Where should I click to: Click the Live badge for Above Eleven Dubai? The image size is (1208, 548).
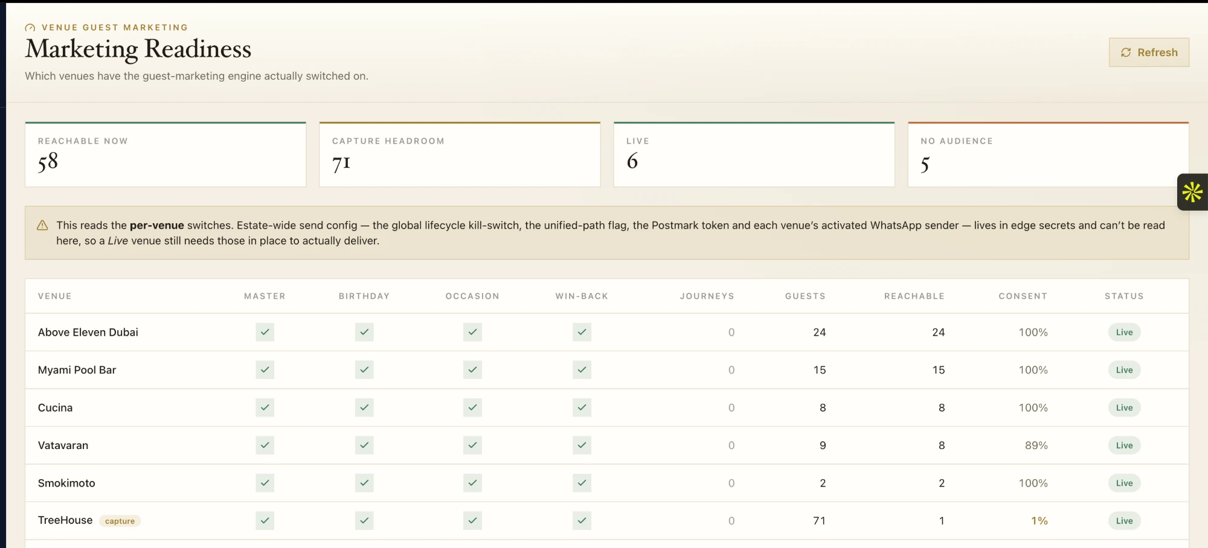point(1124,332)
